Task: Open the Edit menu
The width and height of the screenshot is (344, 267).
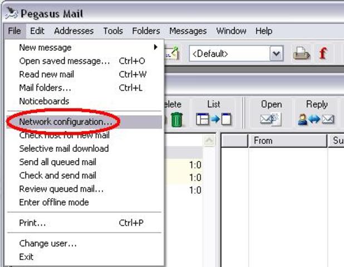Action: [x=37, y=31]
